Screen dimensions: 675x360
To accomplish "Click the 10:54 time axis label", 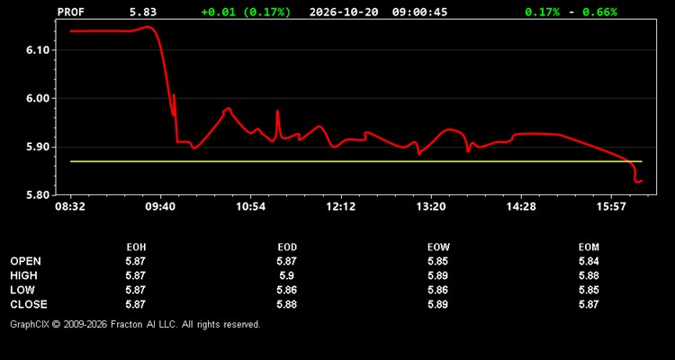I will point(250,207).
